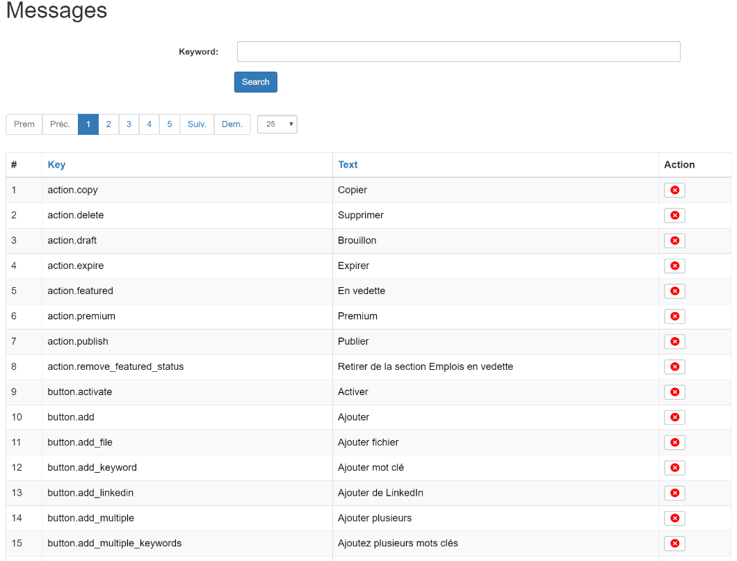Go to page 2 of messages
This screenshot has width=737, height=561.
pyautogui.click(x=108, y=124)
